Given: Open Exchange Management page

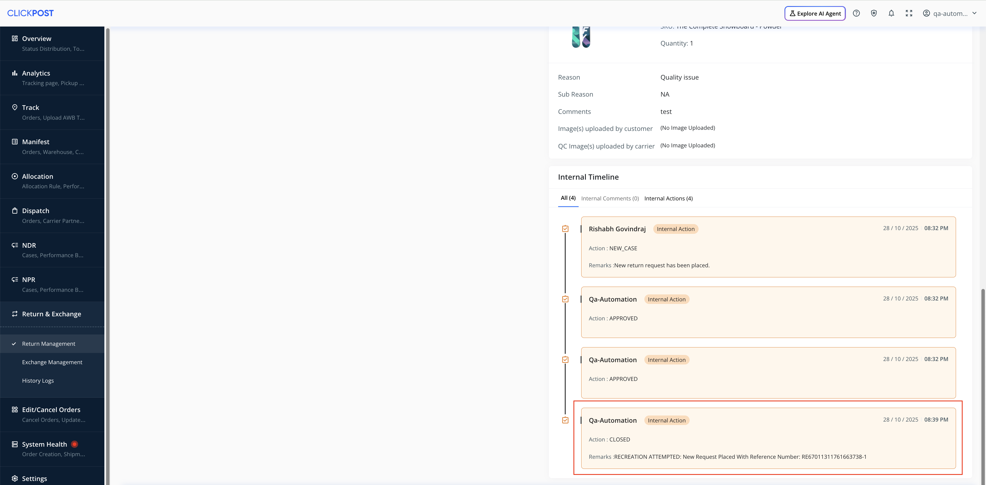Looking at the screenshot, I should [52, 362].
